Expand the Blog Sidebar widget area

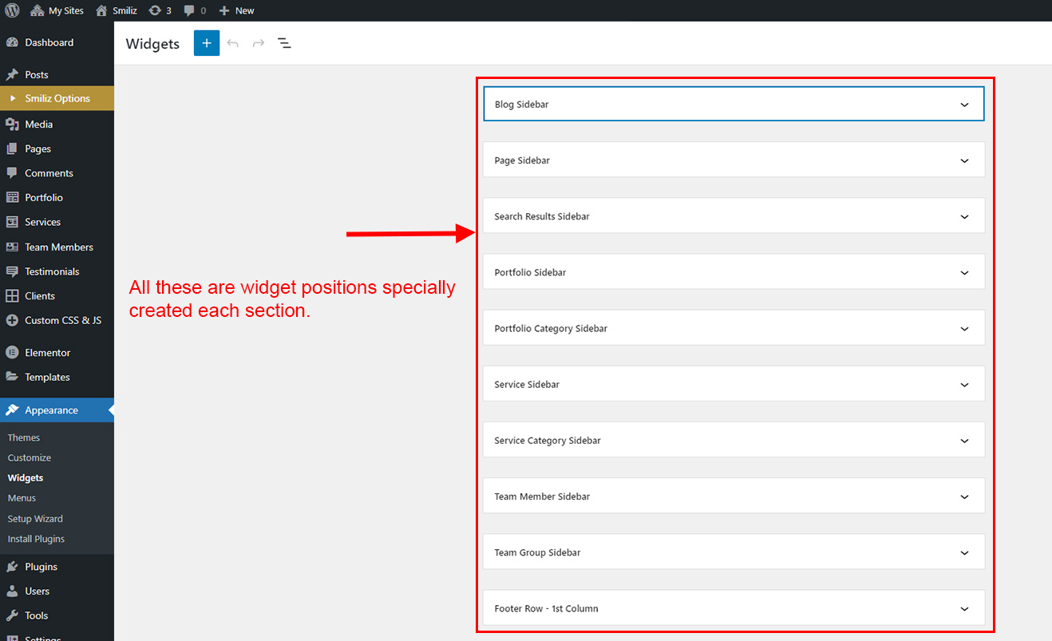coord(733,105)
